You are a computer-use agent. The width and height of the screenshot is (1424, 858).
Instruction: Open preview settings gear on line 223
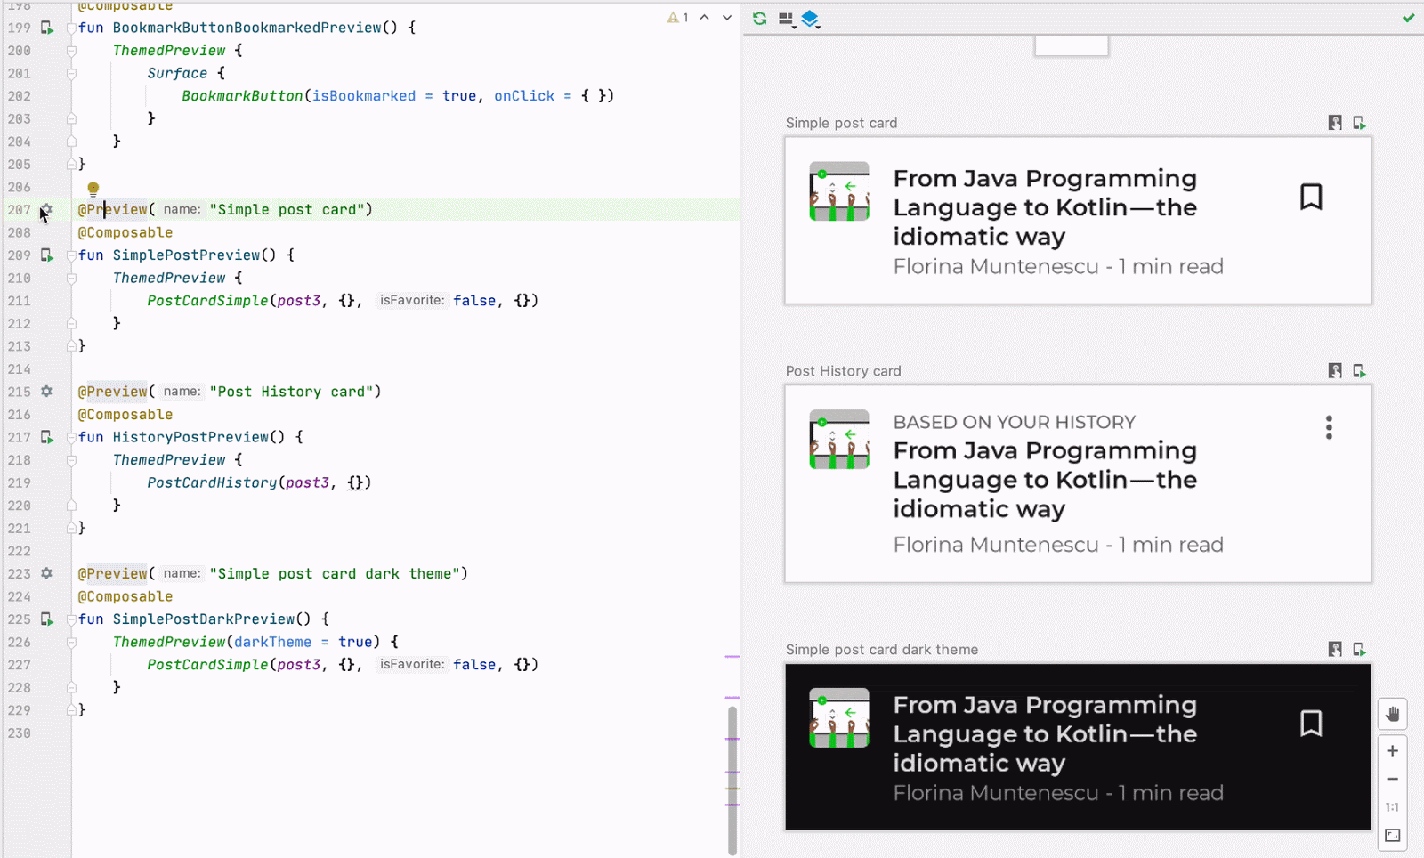tap(46, 573)
